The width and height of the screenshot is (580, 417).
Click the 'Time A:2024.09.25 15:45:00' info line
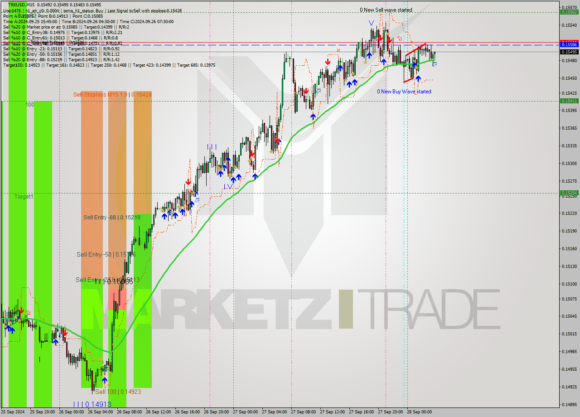tap(88, 21)
